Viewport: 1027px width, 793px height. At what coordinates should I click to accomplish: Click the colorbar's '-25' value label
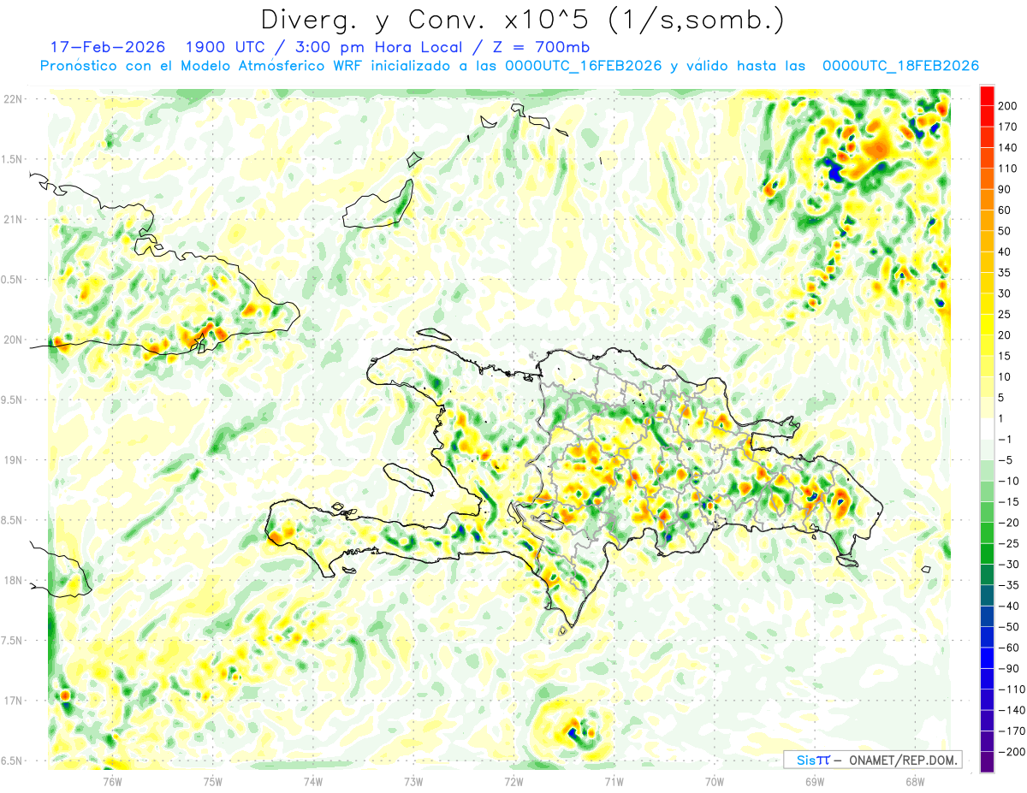1007,543
